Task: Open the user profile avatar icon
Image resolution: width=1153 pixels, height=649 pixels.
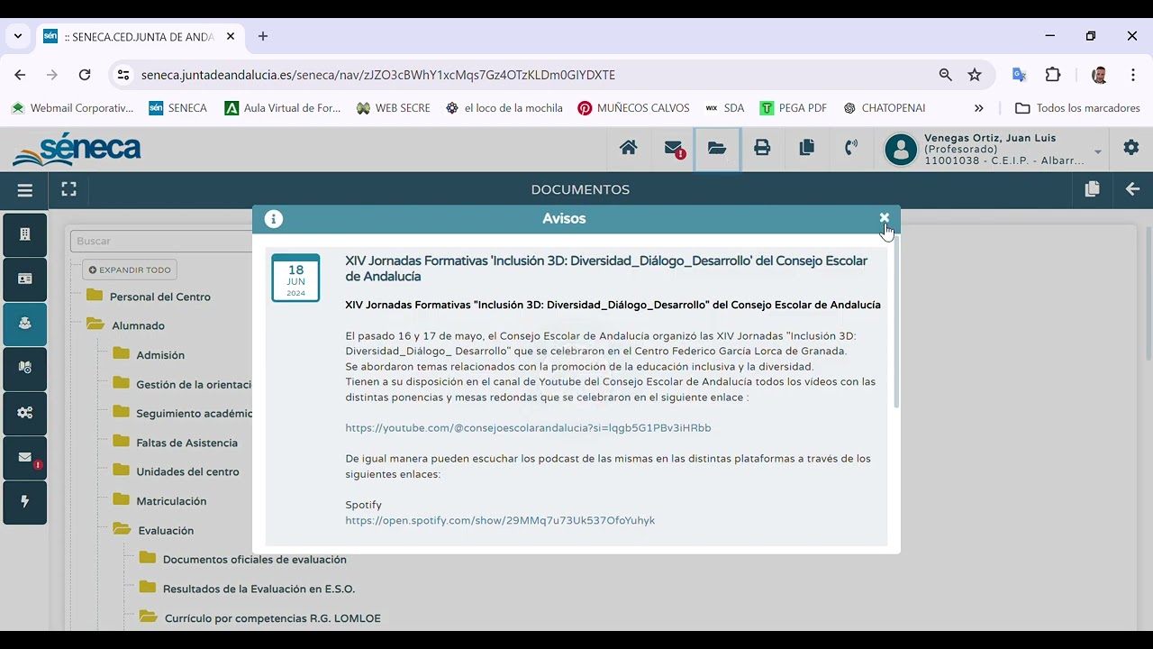Action: tap(901, 150)
